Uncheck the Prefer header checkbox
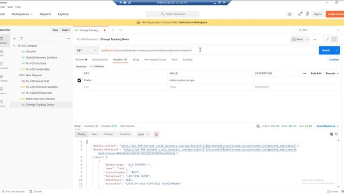 coord(79,80)
